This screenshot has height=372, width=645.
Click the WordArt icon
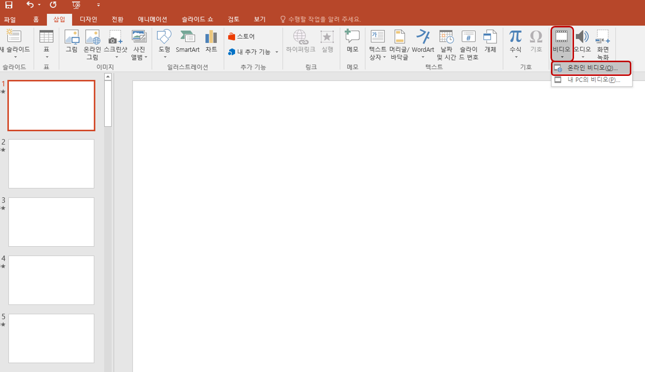423,37
